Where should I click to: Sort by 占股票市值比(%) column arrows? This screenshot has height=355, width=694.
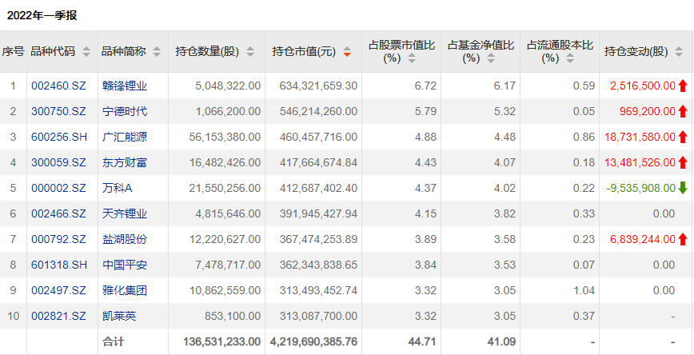[412, 58]
